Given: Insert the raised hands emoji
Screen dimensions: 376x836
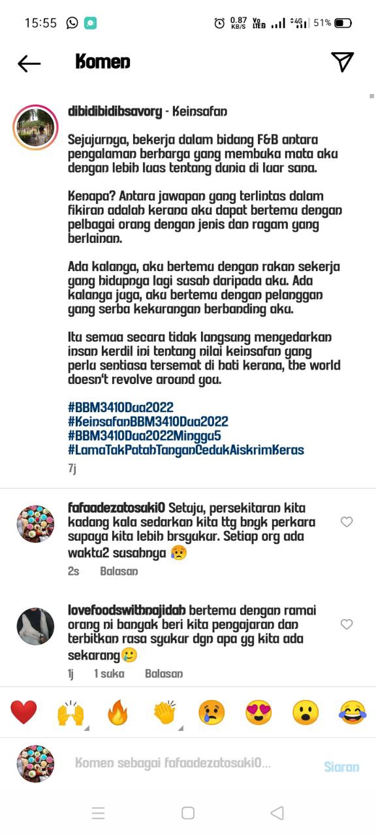Looking at the screenshot, I should coord(70,713).
